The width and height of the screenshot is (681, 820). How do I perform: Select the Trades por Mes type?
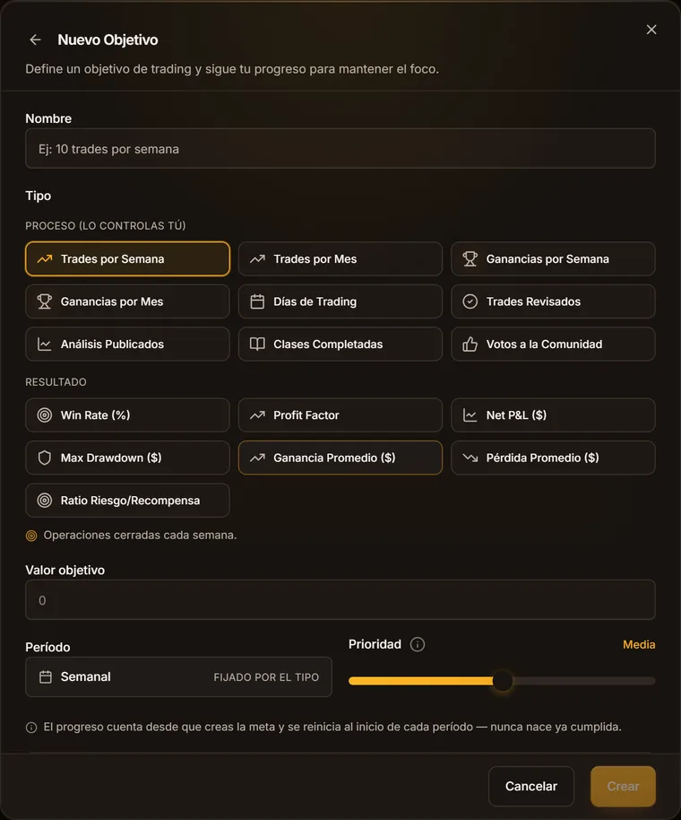coord(340,259)
